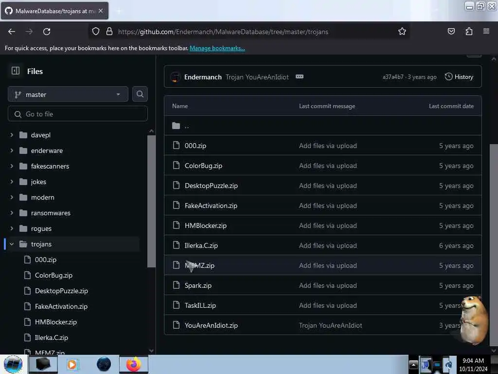
Task: Open the Manage bookmarks link
Action: tap(217, 48)
